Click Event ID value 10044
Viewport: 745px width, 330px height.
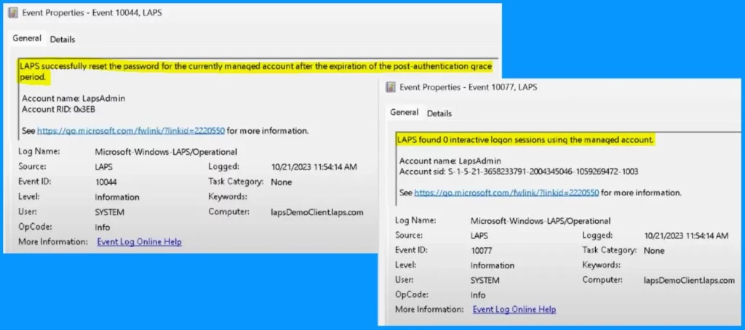point(106,182)
